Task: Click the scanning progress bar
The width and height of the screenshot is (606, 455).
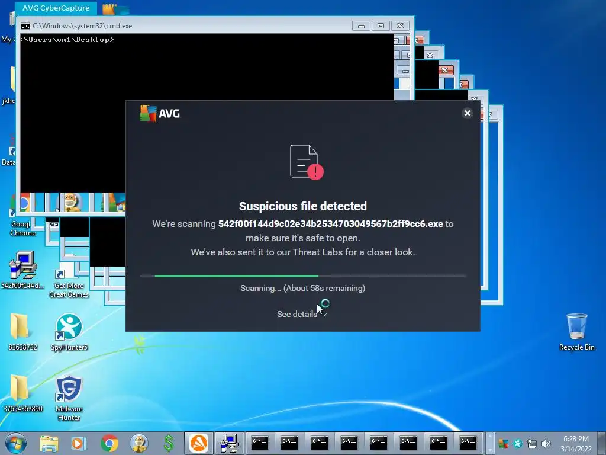Action: point(302,276)
